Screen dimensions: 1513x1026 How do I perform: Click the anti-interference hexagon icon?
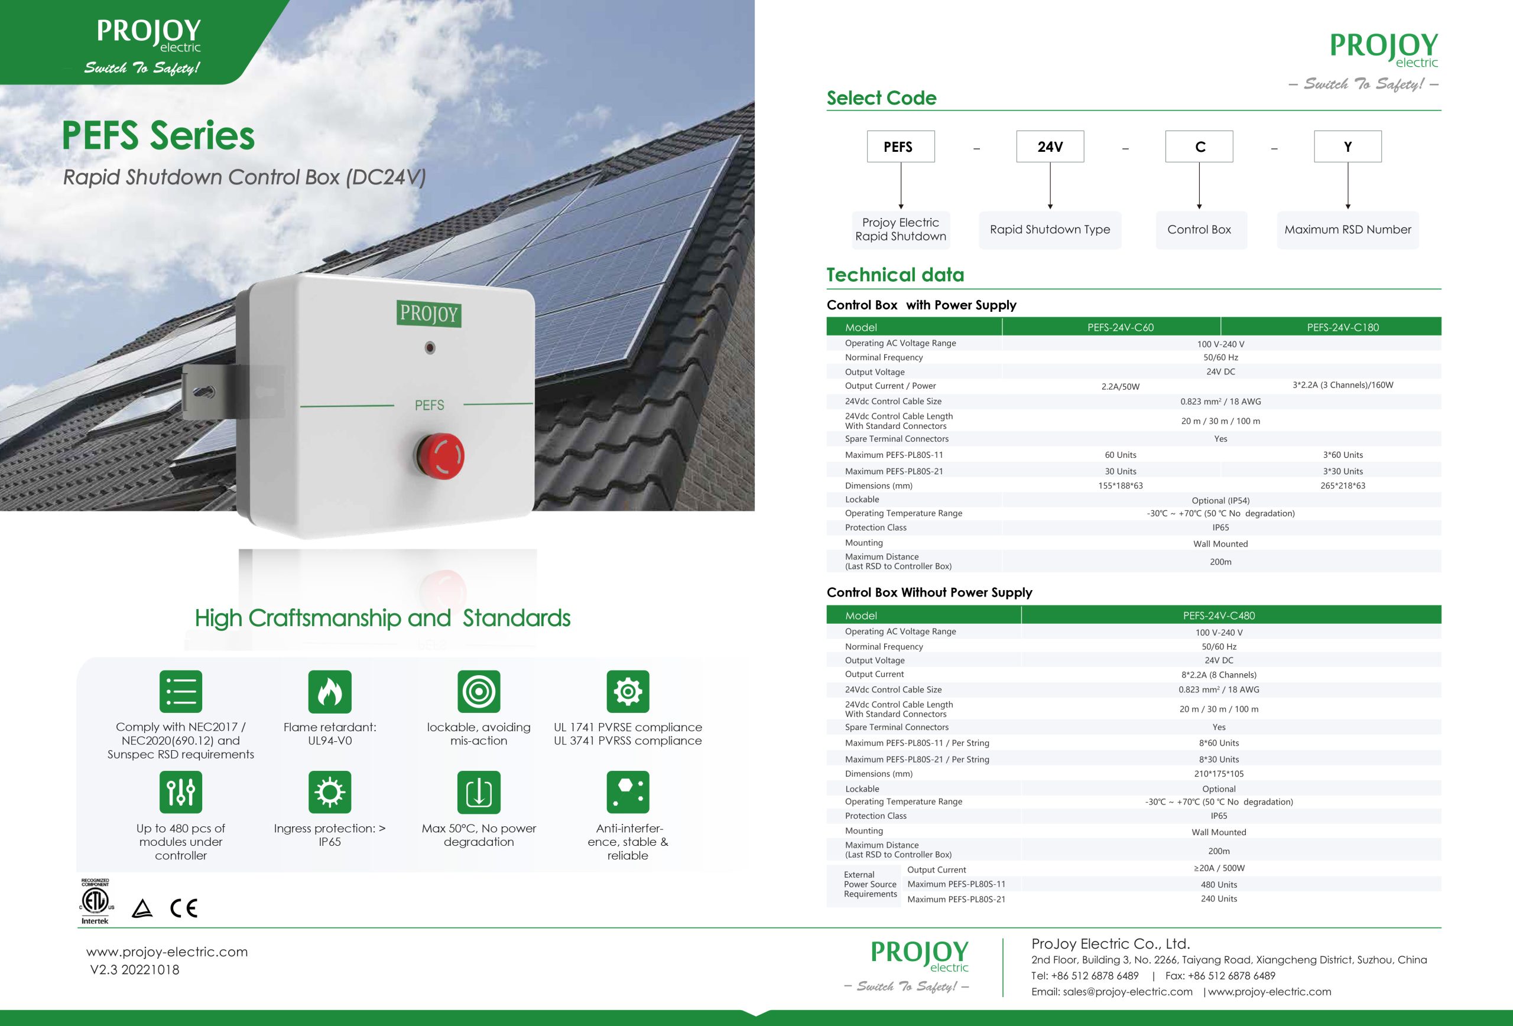click(628, 792)
